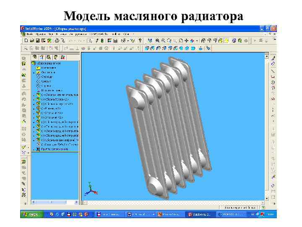Click the Zoom to Fit icon
Viewport: 302px width, 227px height.
pos(157,41)
